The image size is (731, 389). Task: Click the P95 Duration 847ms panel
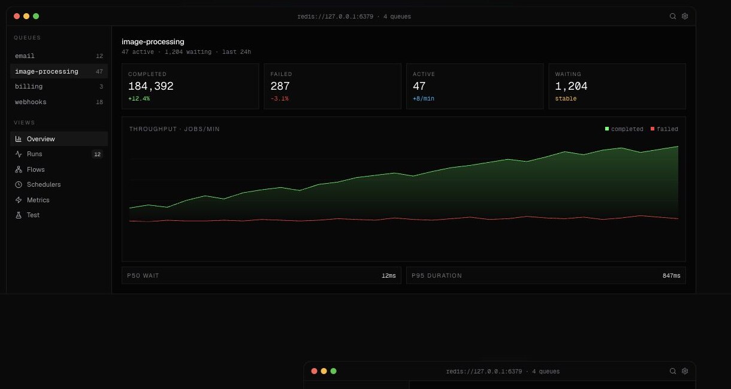click(x=546, y=275)
